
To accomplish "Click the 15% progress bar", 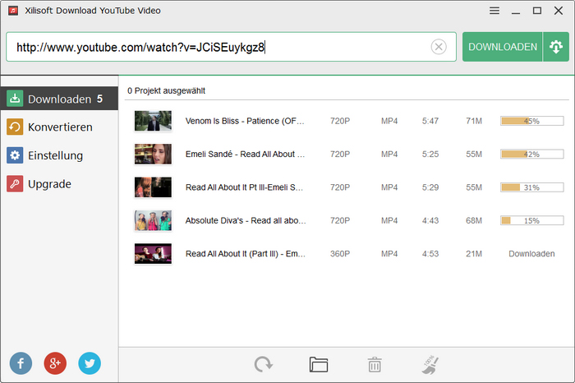I will pyautogui.click(x=531, y=220).
